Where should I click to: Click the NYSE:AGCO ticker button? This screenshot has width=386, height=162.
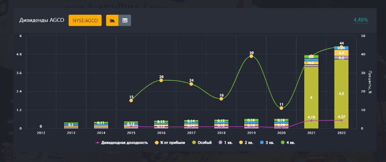coord(85,21)
